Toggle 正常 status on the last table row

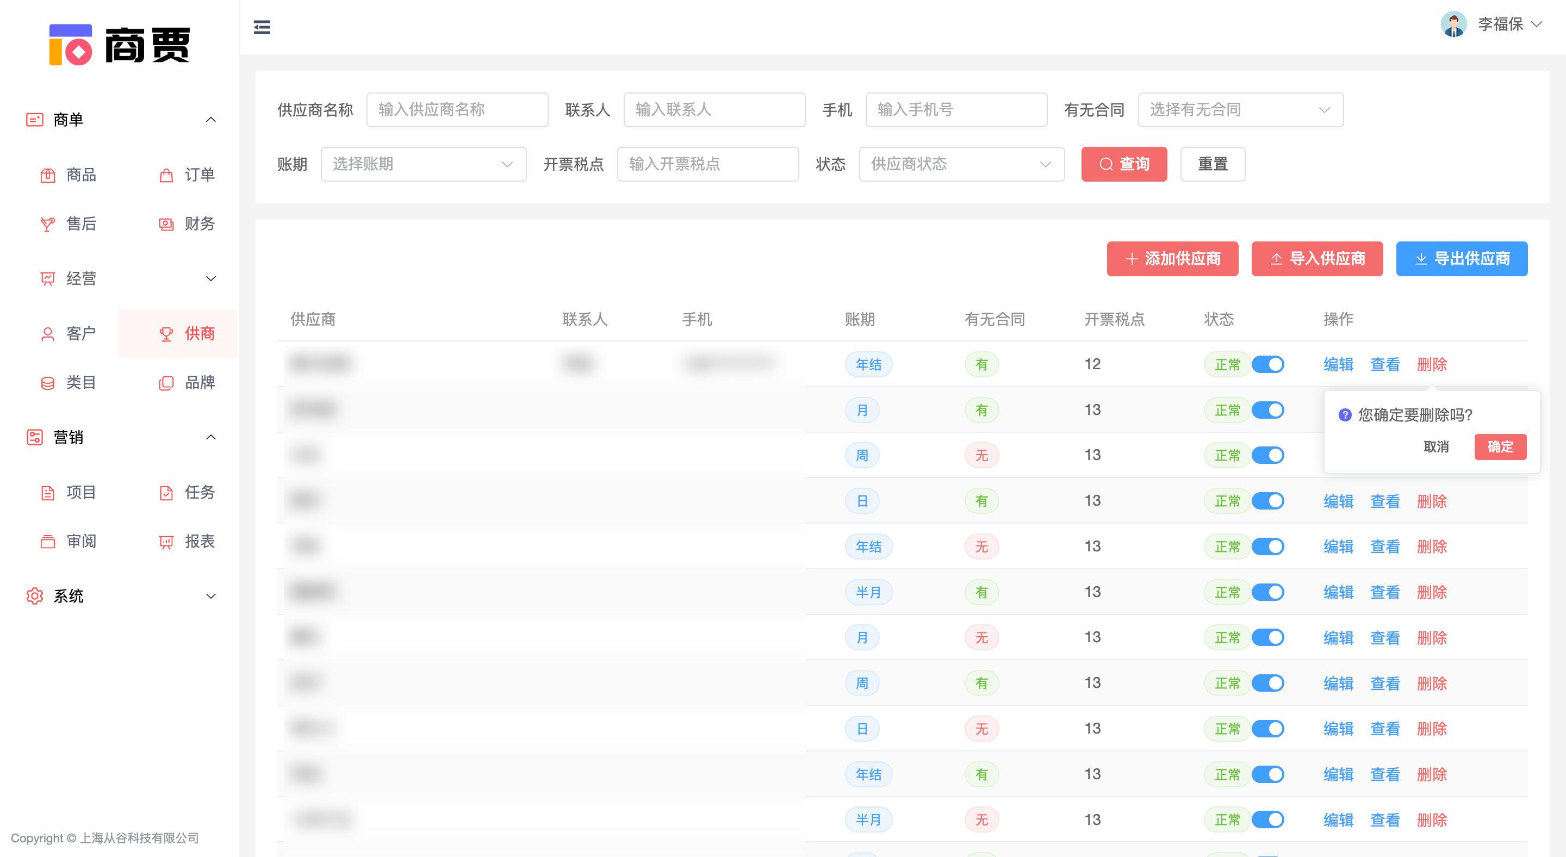1269,819
